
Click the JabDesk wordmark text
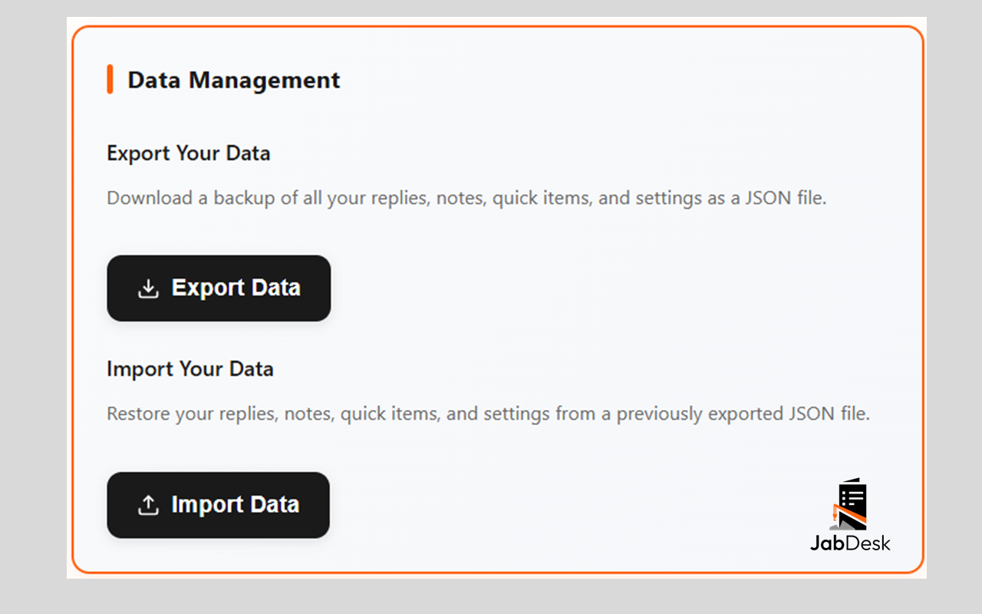tap(850, 543)
